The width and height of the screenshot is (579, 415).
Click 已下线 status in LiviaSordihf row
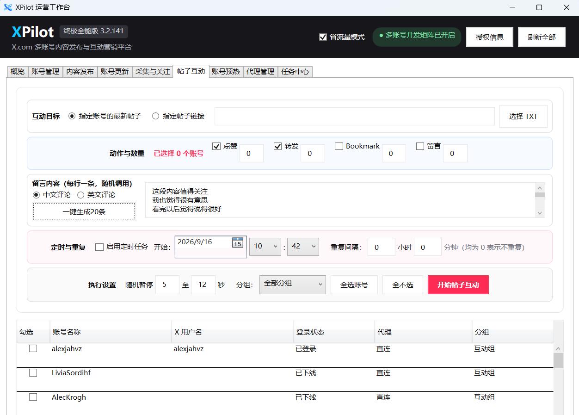click(x=306, y=373)
